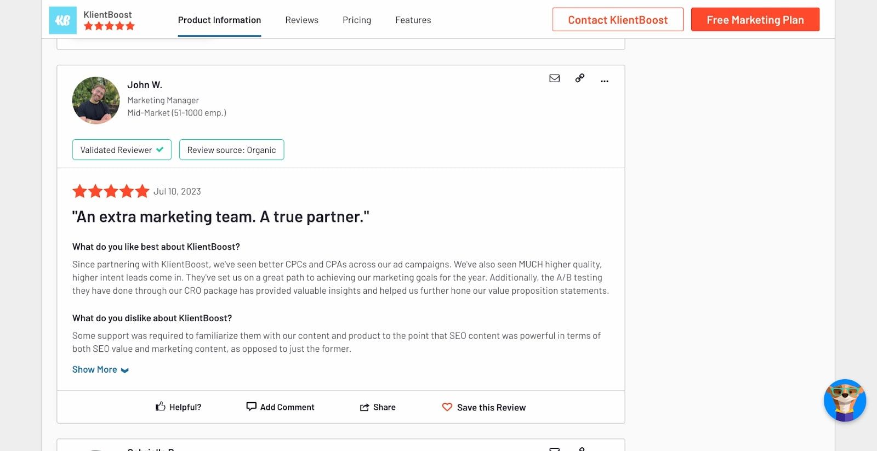Click the KlientBoost KB logo
Viewport: 877px width, 451px height.
coord(62,20)
